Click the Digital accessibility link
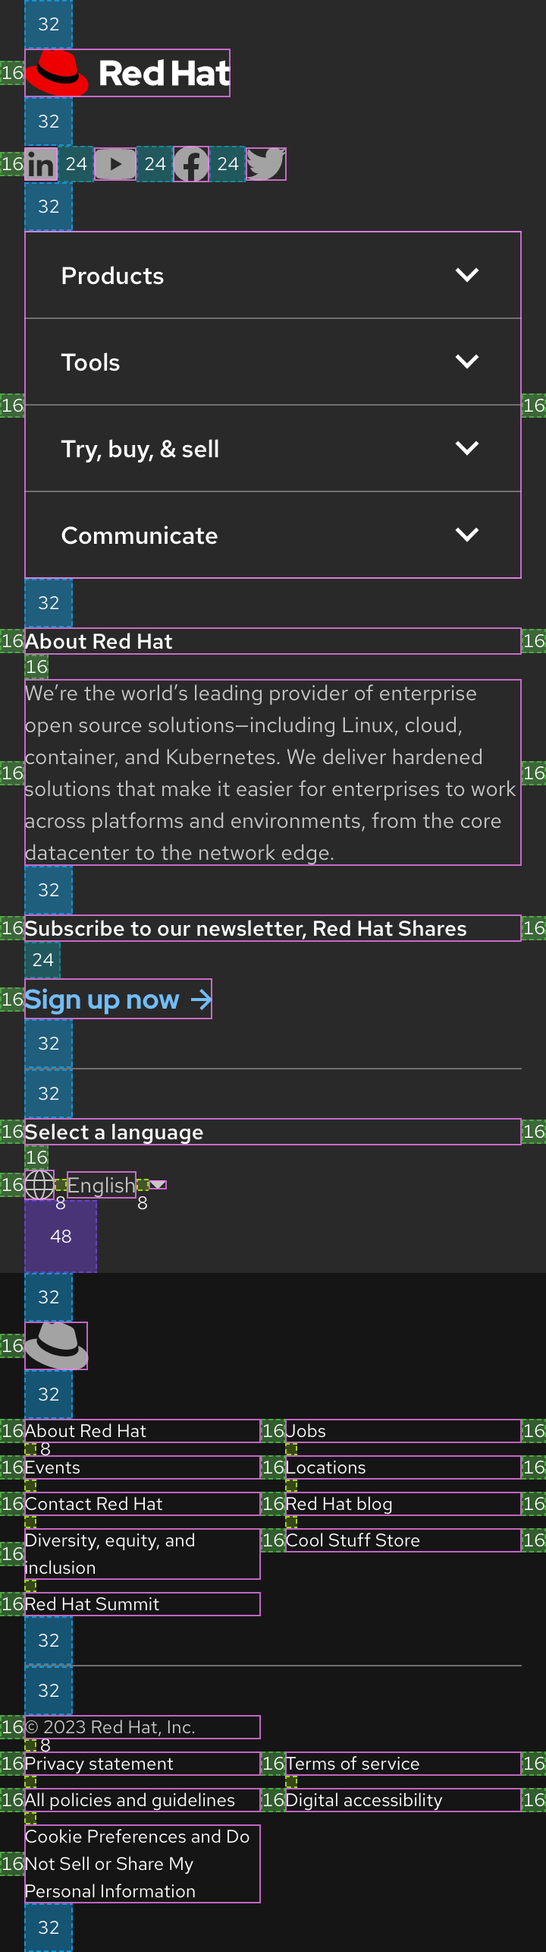 click(365, 1799)
